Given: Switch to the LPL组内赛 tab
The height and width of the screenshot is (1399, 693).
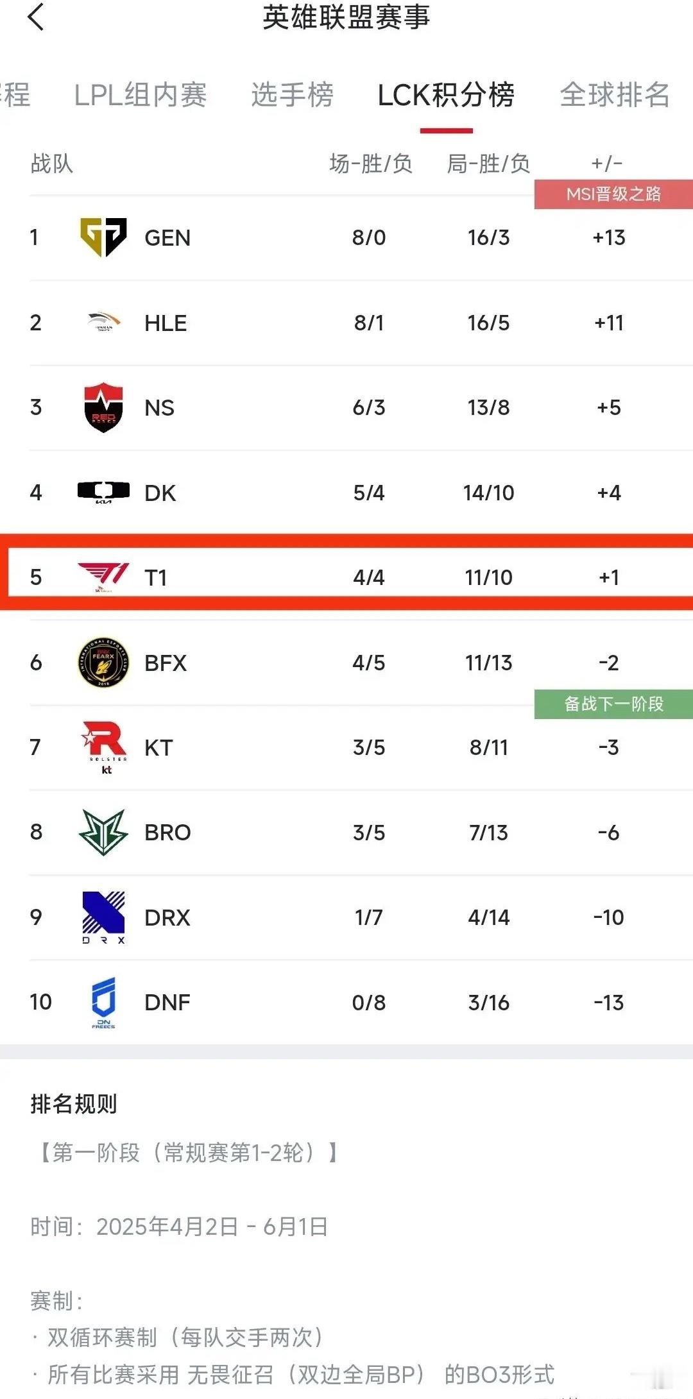Looking at the screenshot, I should pyautogui.click(x=141, y=95).
